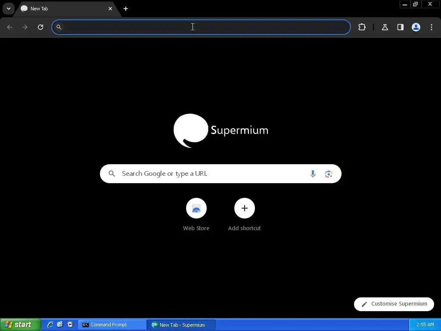Image resolution: width=441 pixels, height=331 pixels.
Task: Reload the page with refresh icon
Action: tap(40, 27)
